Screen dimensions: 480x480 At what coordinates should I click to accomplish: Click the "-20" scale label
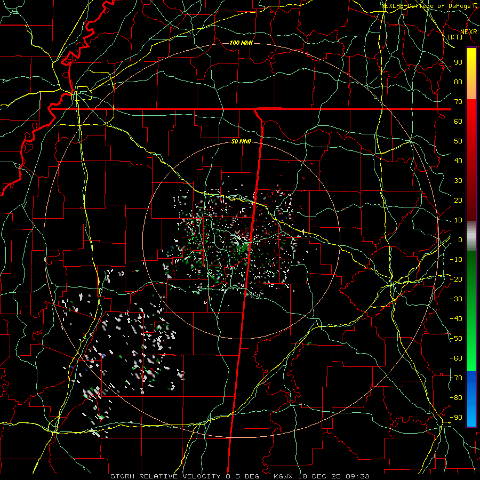tap(456, 279)
